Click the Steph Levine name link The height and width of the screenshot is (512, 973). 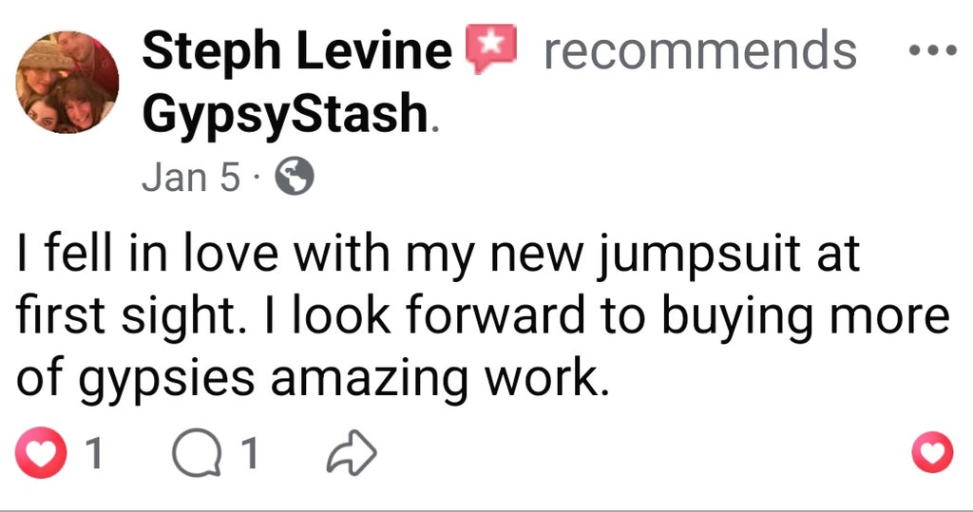click(x=297, y=51)
